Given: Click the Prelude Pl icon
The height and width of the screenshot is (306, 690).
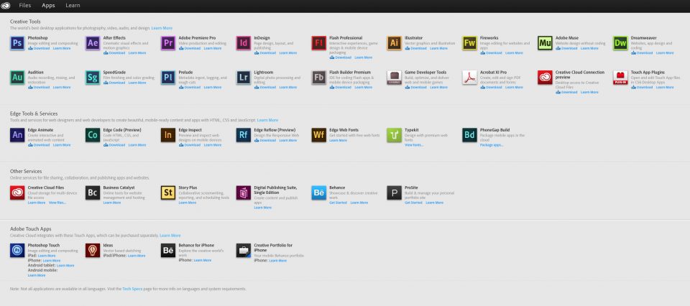Looking at the screenshot, I should point(168,78).
